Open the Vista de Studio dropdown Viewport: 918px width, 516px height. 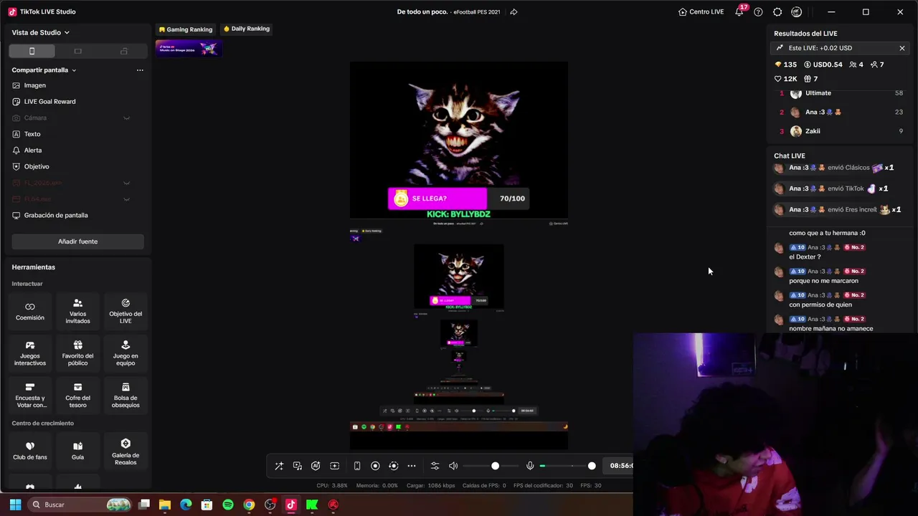point(41,32)
